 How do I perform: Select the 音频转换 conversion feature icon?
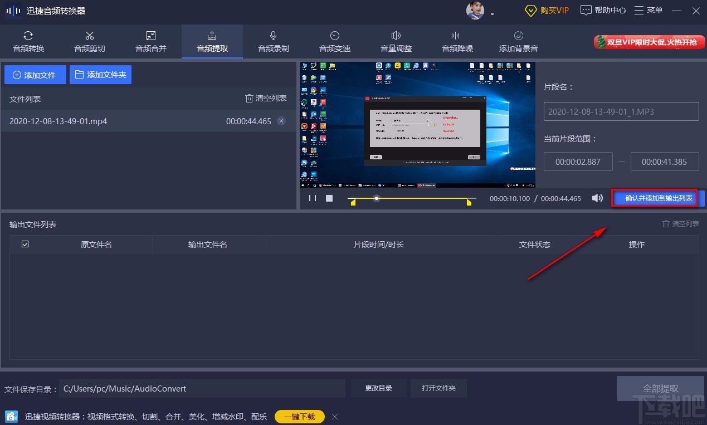[28, 41]
